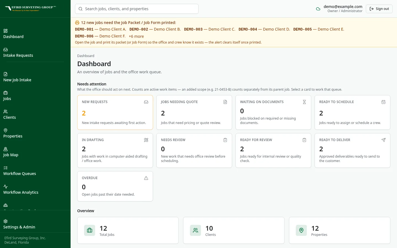Click the Efird Surveying Group logo
397x248 pixels.
tap(30, 8)
